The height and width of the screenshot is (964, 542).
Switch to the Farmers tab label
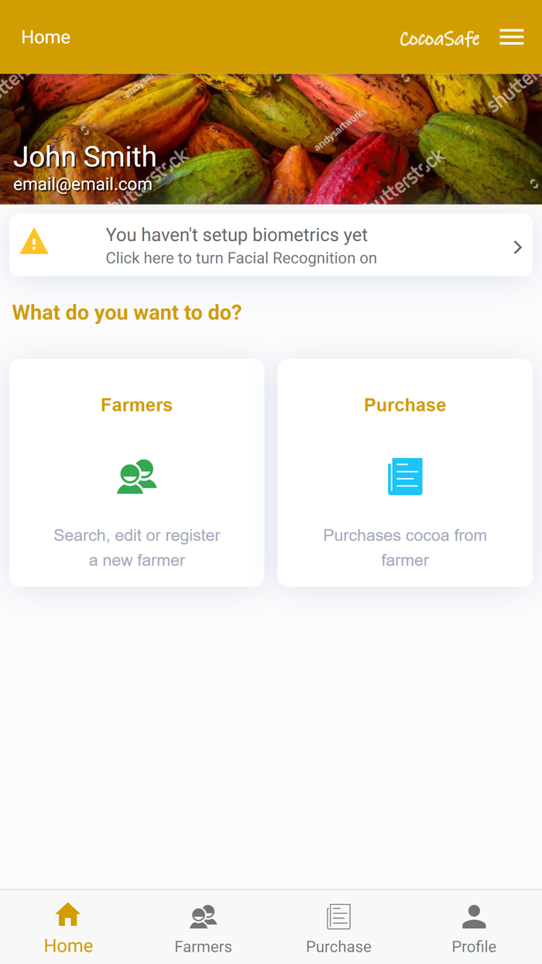coord(203,946)
